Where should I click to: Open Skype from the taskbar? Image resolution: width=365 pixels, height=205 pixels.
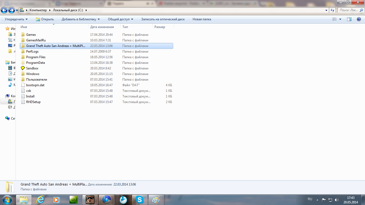(x=140, y=200)
